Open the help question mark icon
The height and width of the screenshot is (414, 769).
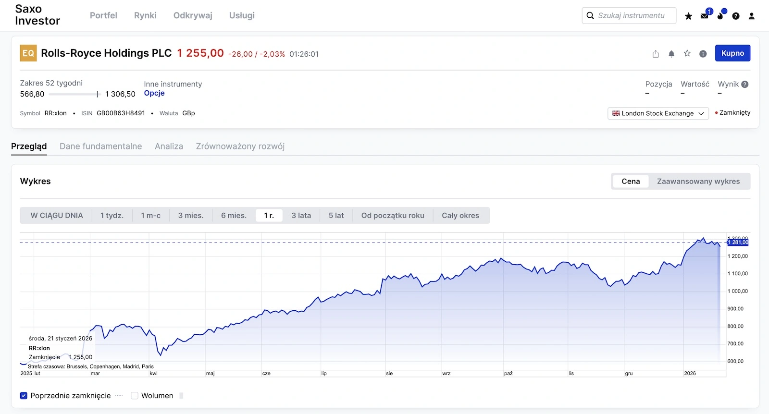tap(736, 16)
